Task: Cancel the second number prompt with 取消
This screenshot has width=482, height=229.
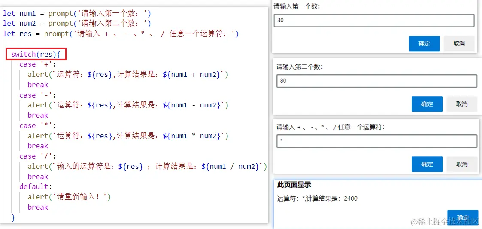Action: [x=462, y=104]
